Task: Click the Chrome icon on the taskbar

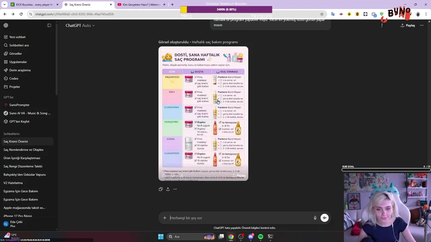Action: tap(231, 237)
